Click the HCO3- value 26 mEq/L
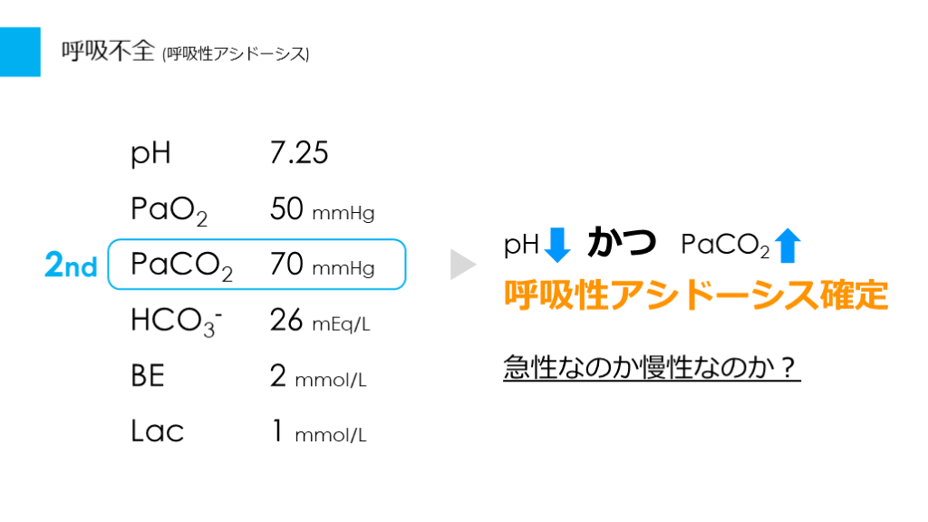Viewport: 928px width, 522px height. pyautogui.click(x=320, y=321)
